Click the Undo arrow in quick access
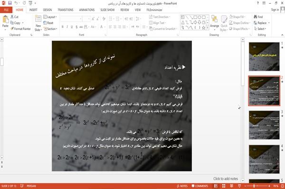This screenshot has height=189, width=285. tap(16, 3)
